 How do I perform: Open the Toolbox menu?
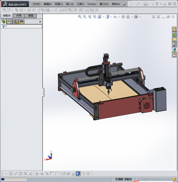(x=92, y=4)
